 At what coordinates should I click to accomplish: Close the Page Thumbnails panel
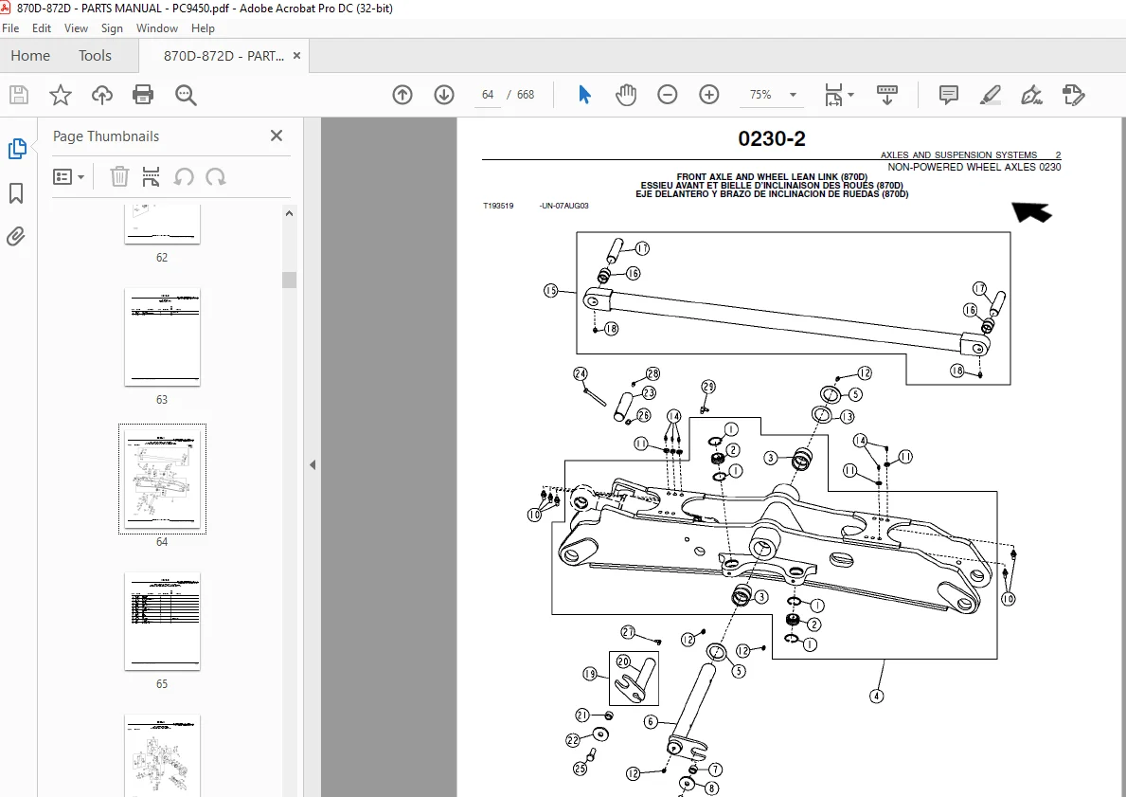[x=277, y=136]
